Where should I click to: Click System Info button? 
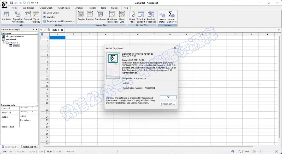click(x=168, y=104)
